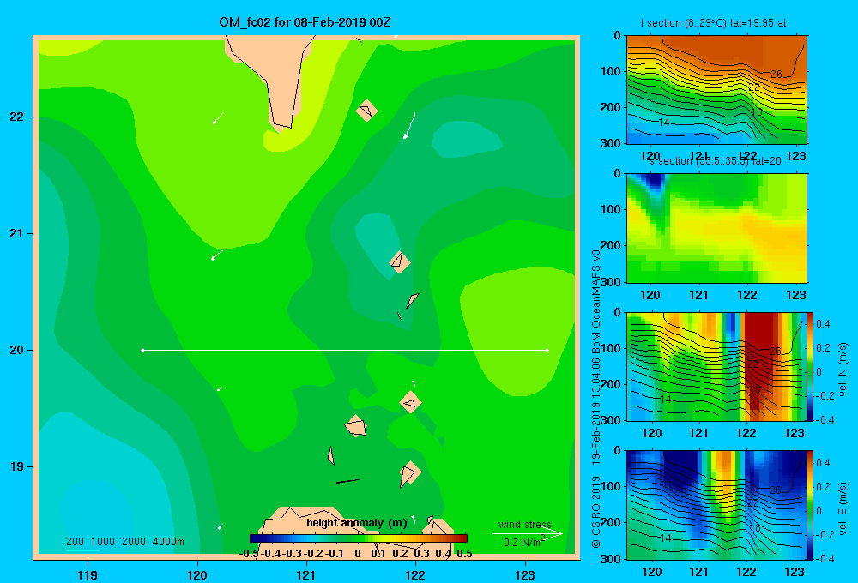This screenshot has width=858, height=583.
Task: Click the vel. E color bar
Action: 811,505
